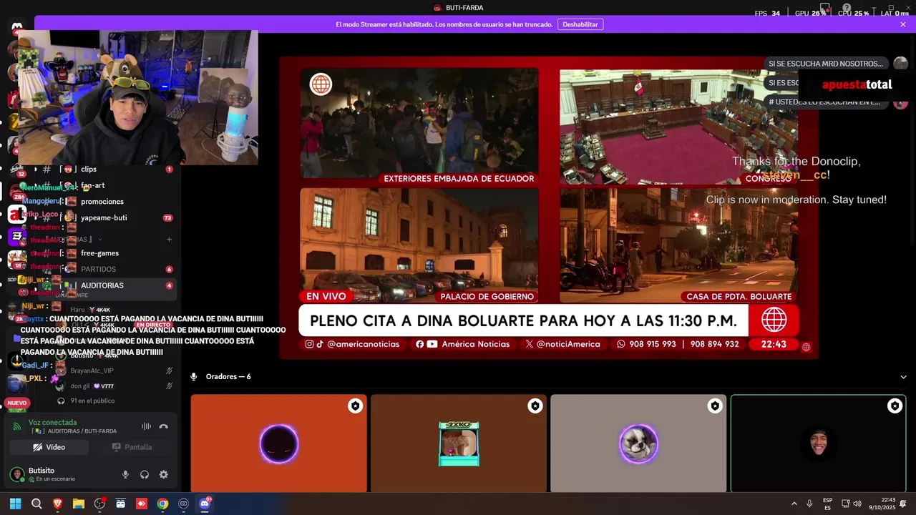This screenshot has height=515, width=916.
Task: Click the moderator badge on the black tile
Action: [895, 406]
